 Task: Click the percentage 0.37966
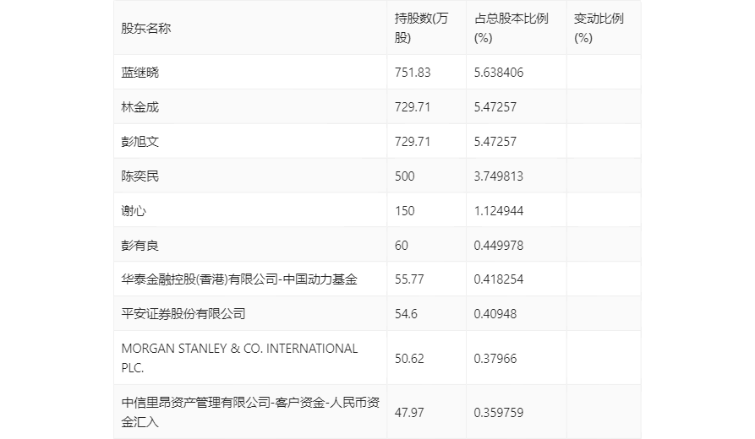[495, 359]
